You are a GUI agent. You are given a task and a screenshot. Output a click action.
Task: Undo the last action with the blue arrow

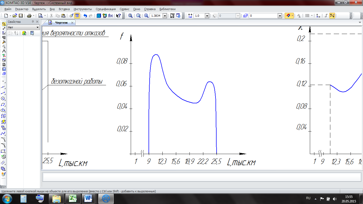[x=85, y=16]
